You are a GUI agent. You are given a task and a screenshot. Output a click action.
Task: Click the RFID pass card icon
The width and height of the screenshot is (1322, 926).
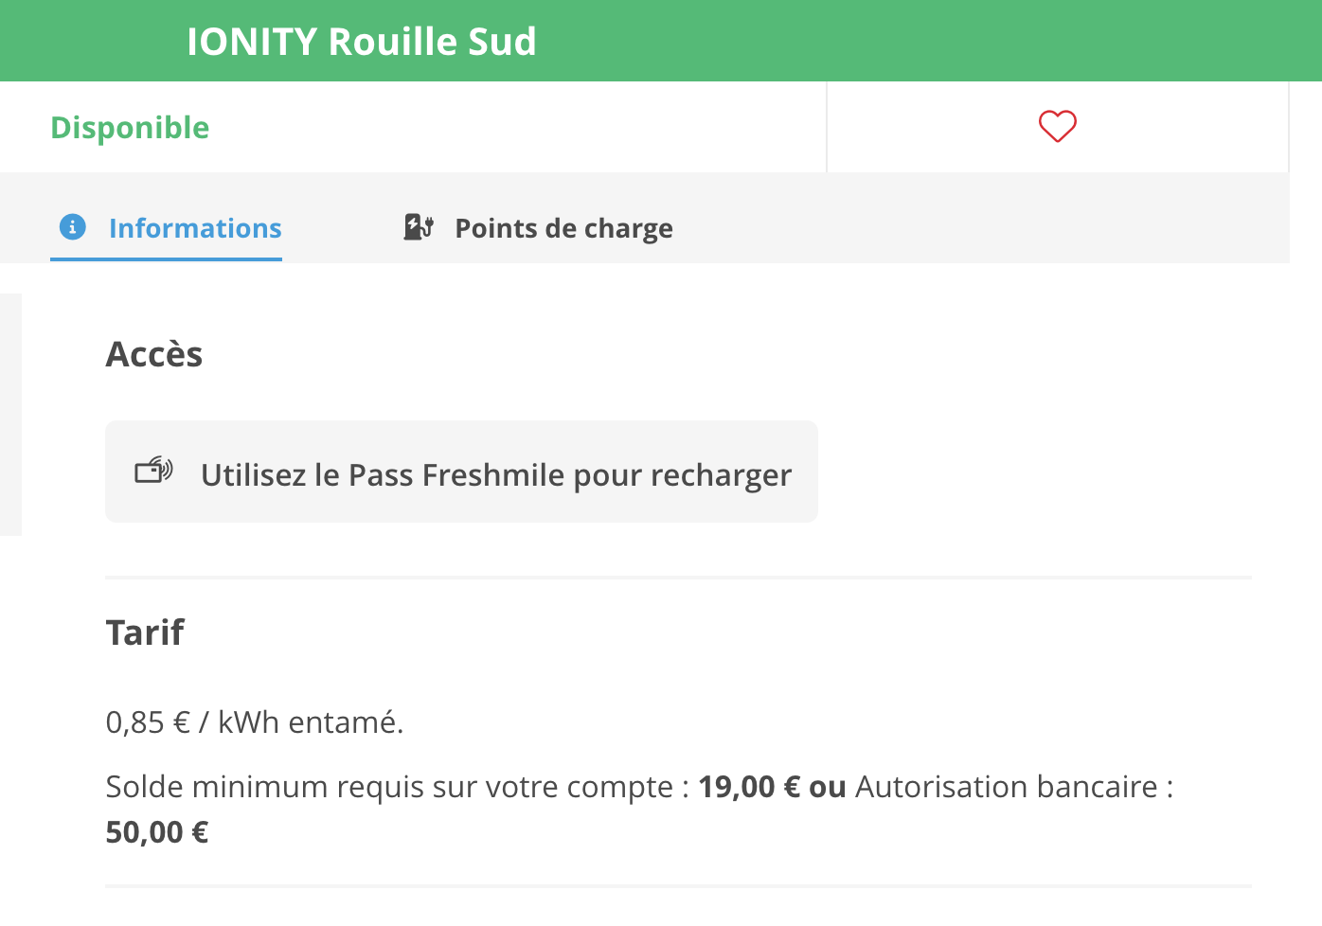click(153, 470)
